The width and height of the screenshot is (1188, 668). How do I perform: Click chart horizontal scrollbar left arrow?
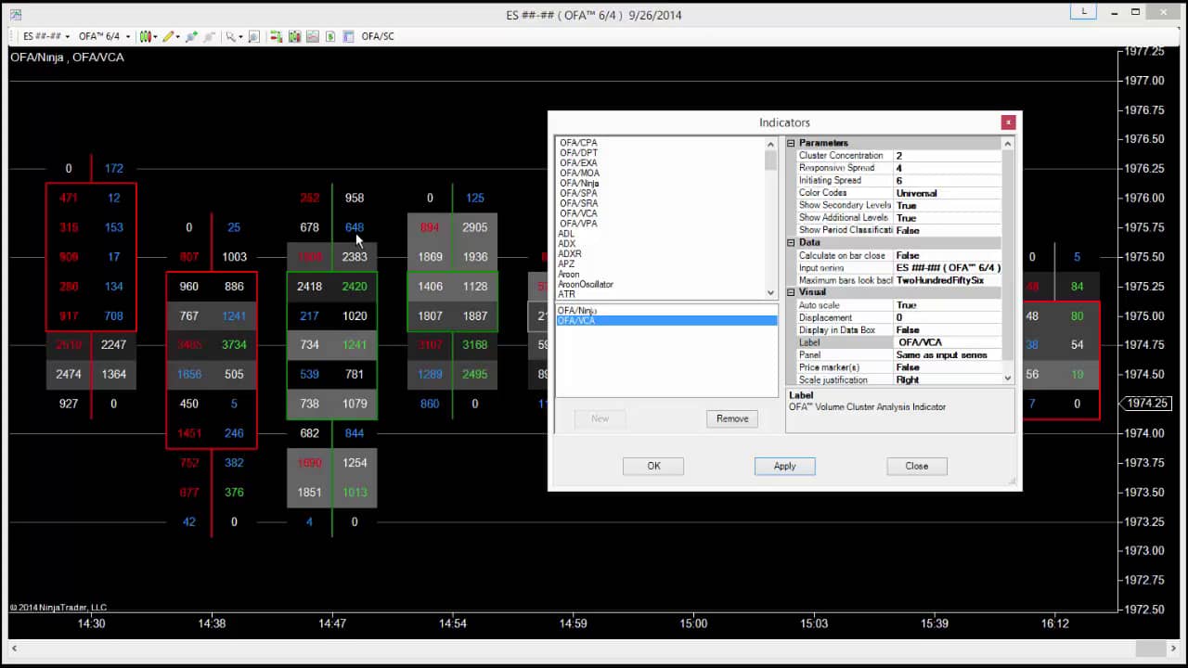14,649
